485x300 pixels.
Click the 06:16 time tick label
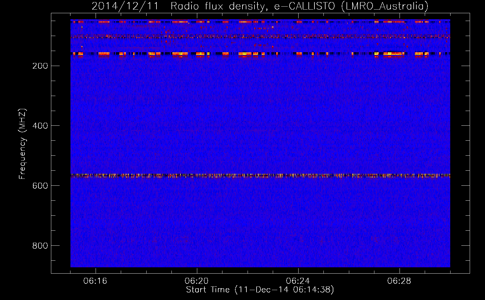(95, 281)
